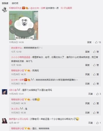
Task: Click the 评论配图 picture icon
Action: point(62,8)
